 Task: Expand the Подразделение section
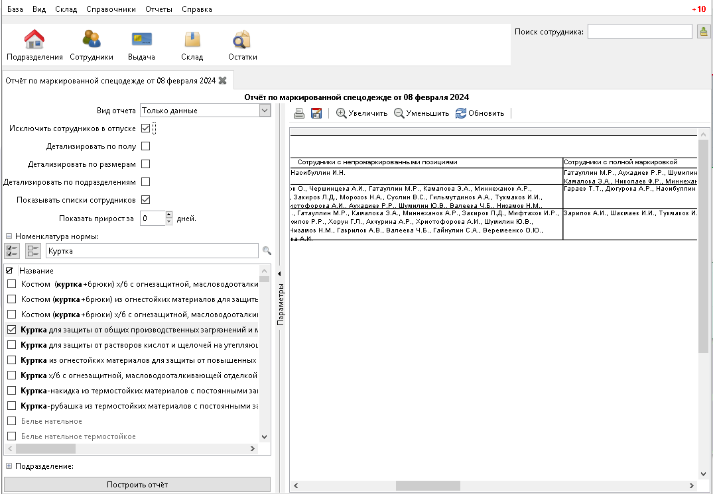pos(9,466)
